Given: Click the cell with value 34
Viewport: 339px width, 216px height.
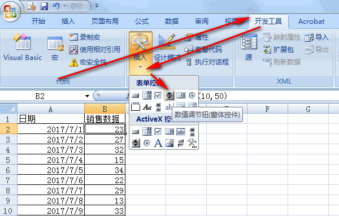Looking at the screenshot, I should pyautogui.click(x=105, y=170).
